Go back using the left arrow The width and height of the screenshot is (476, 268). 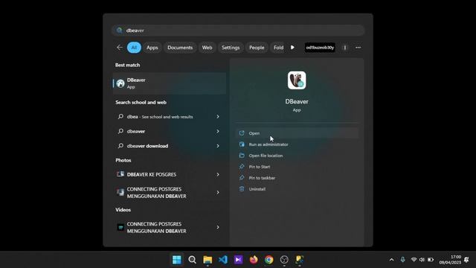(120, 48)
